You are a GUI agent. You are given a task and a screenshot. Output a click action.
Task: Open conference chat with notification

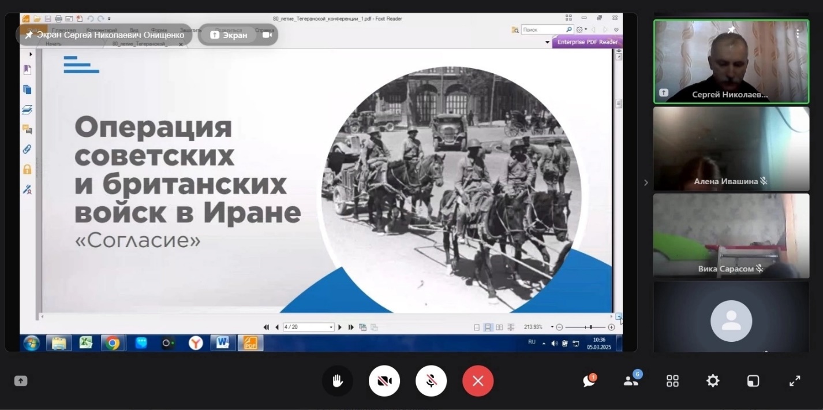589,381
